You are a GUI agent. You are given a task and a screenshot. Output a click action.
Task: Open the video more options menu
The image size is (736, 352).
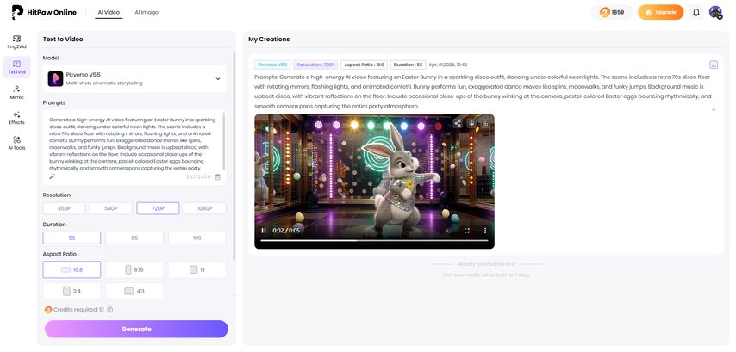485,231
